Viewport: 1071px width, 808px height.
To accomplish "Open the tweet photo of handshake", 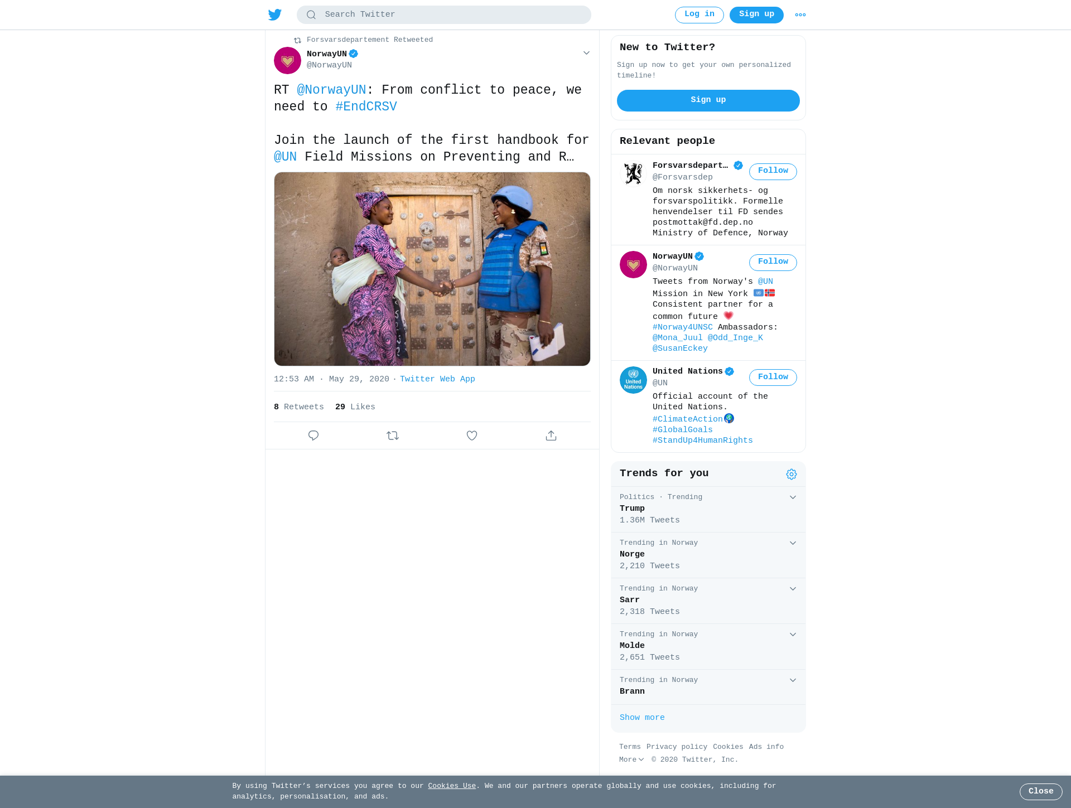I will pyautogui.click(x=432, y=269).
